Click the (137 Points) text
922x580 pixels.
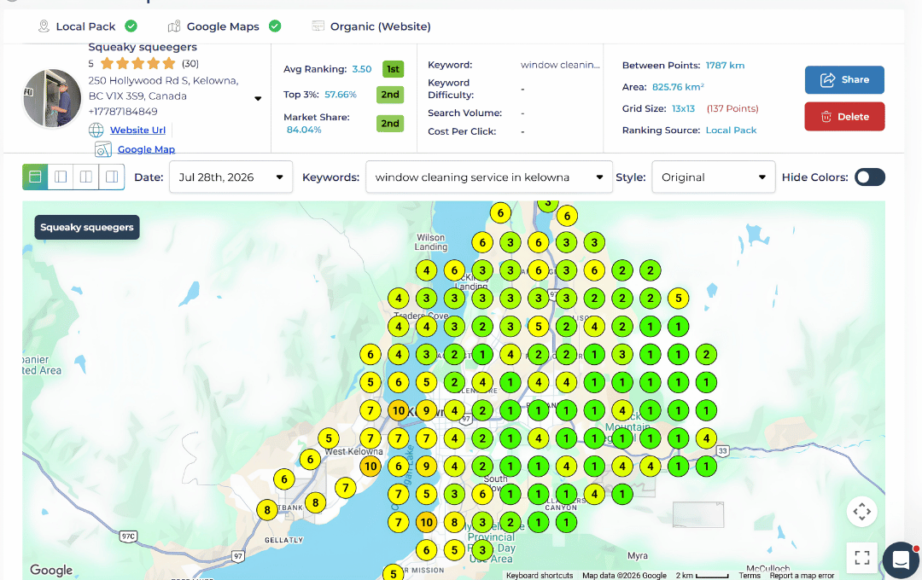732,108
